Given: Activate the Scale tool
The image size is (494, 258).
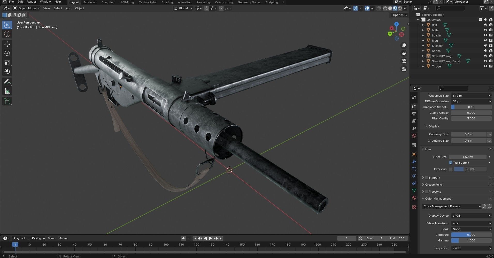Looking at the screenshot, I should (x=7, y=62).
